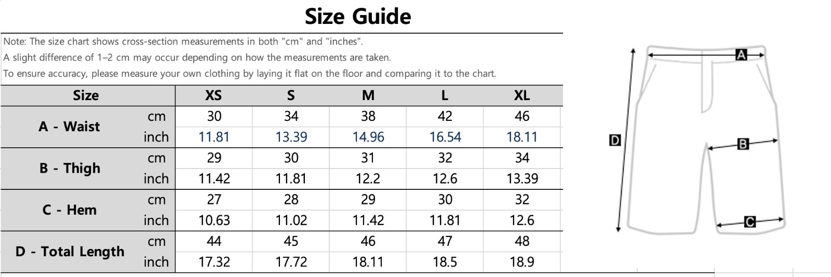
Task: Click the M size column header
Action: pyautogui.click(x=368, y=95)
